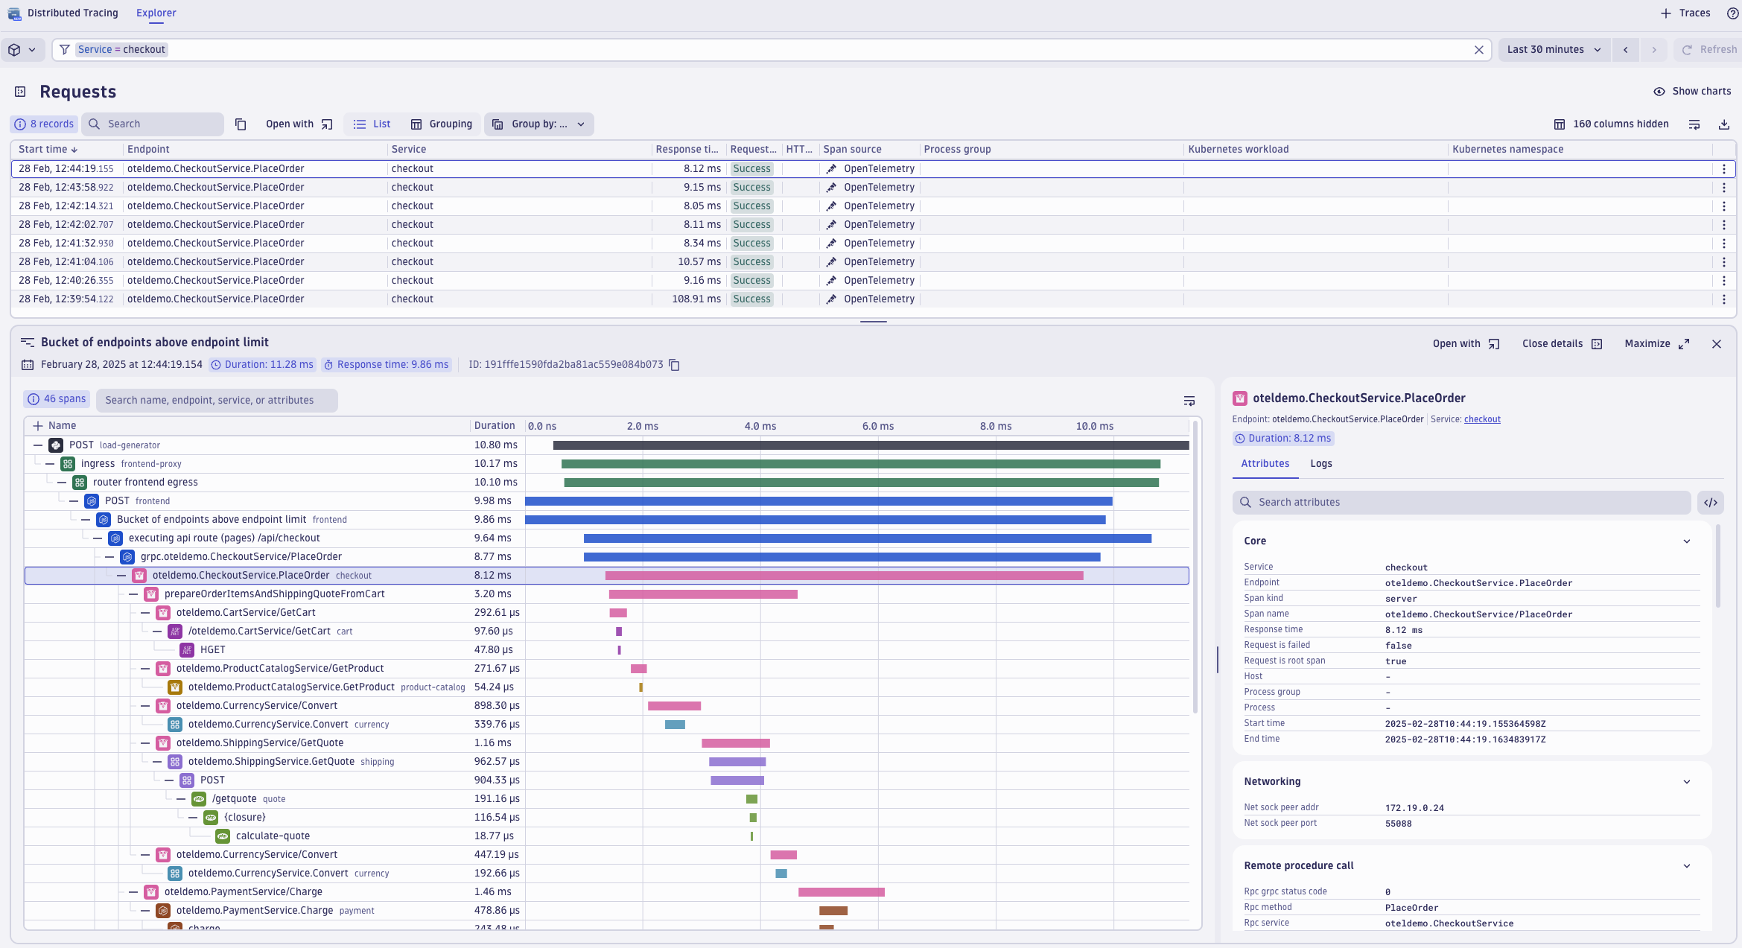The height and width of the screenshot is (948, 1742).
Task: Open the Last 30 minutes time selector
Action: pos(1554,49)
